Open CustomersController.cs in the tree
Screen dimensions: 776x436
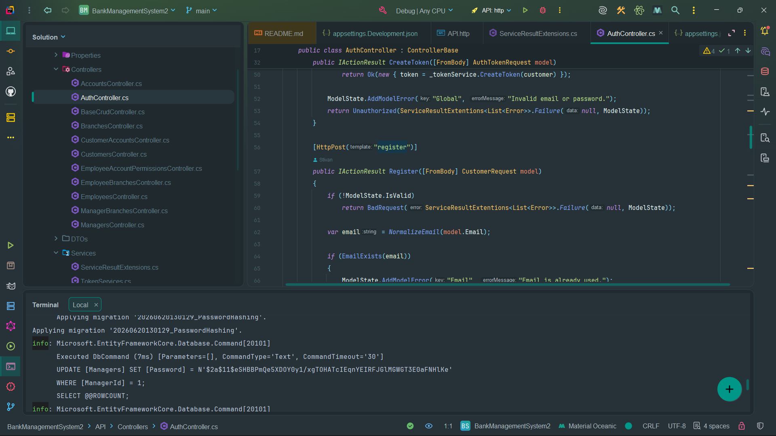[114, 154]
